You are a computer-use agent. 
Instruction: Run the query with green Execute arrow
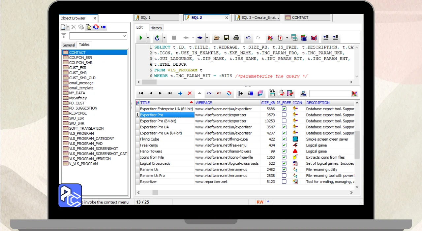pyautogui.click(x=141, y=38)
